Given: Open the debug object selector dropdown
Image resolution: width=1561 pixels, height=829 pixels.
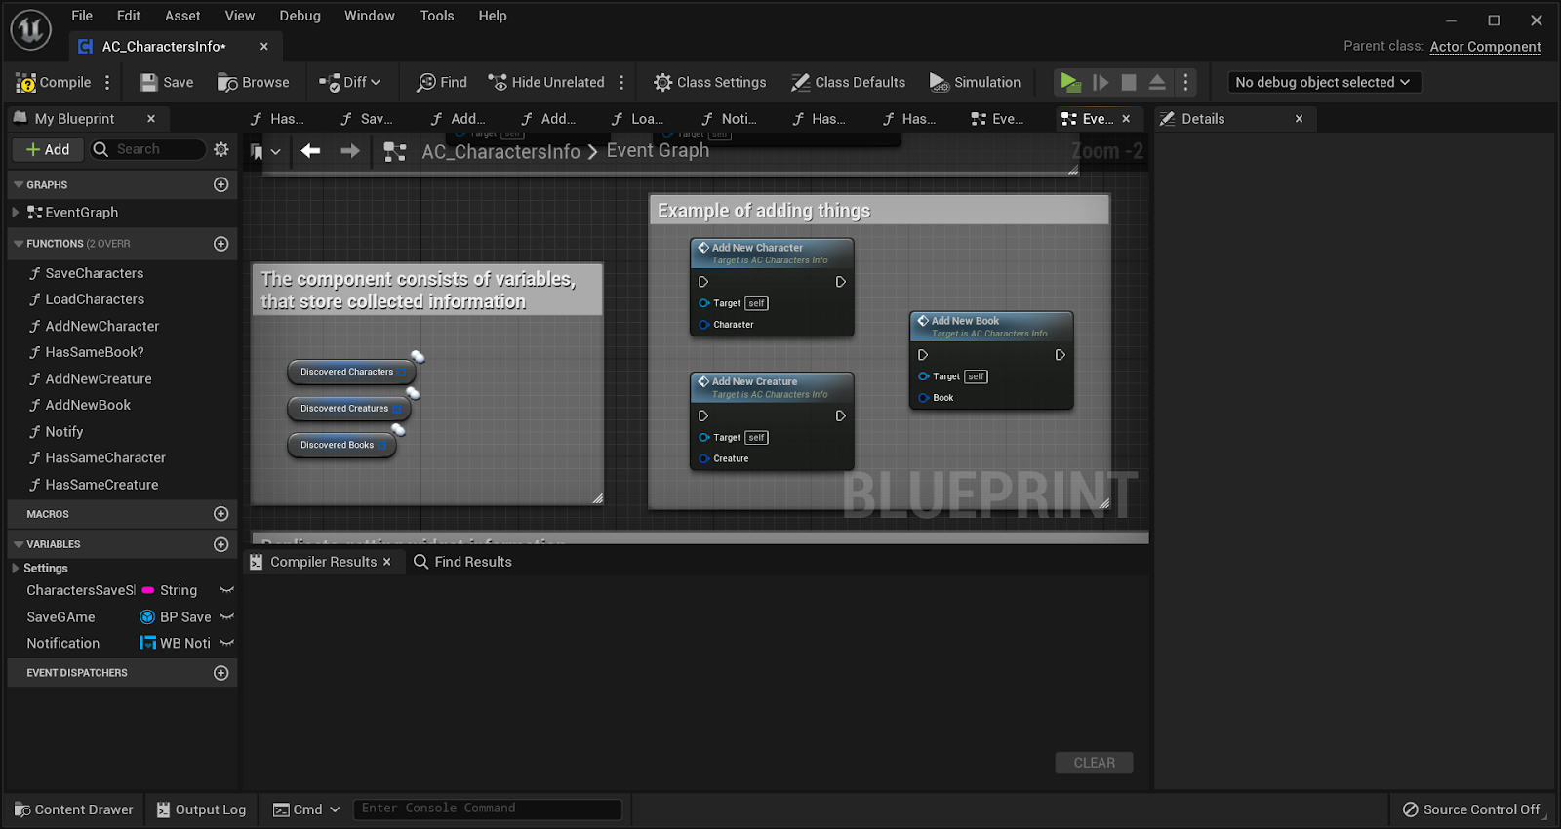Looking at the screenshot, I should tap(1324, 83).
